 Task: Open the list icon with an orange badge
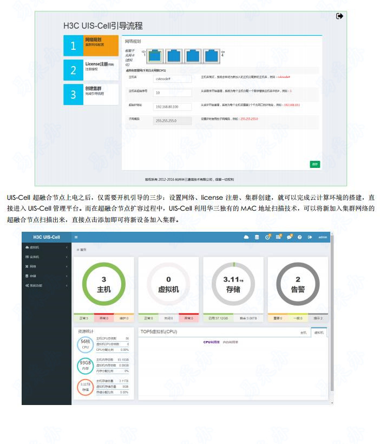tap(279, 237)
